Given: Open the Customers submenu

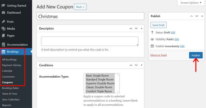Looking at the screenshot, I should coord(8,77).
